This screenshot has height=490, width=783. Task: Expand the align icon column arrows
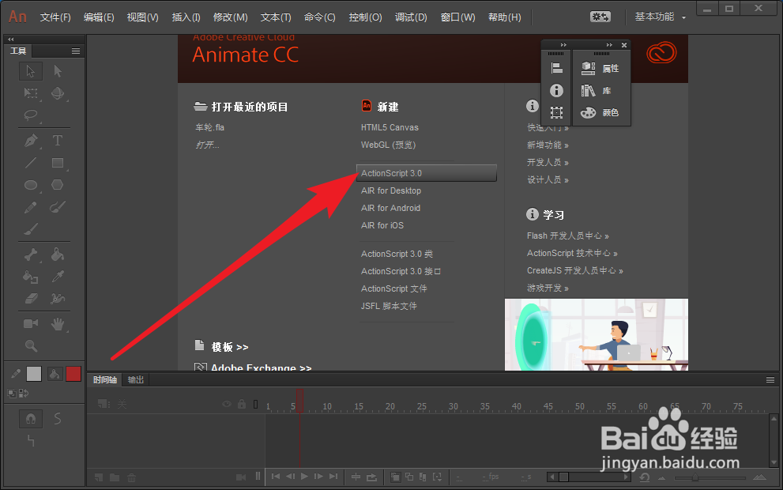563,45
